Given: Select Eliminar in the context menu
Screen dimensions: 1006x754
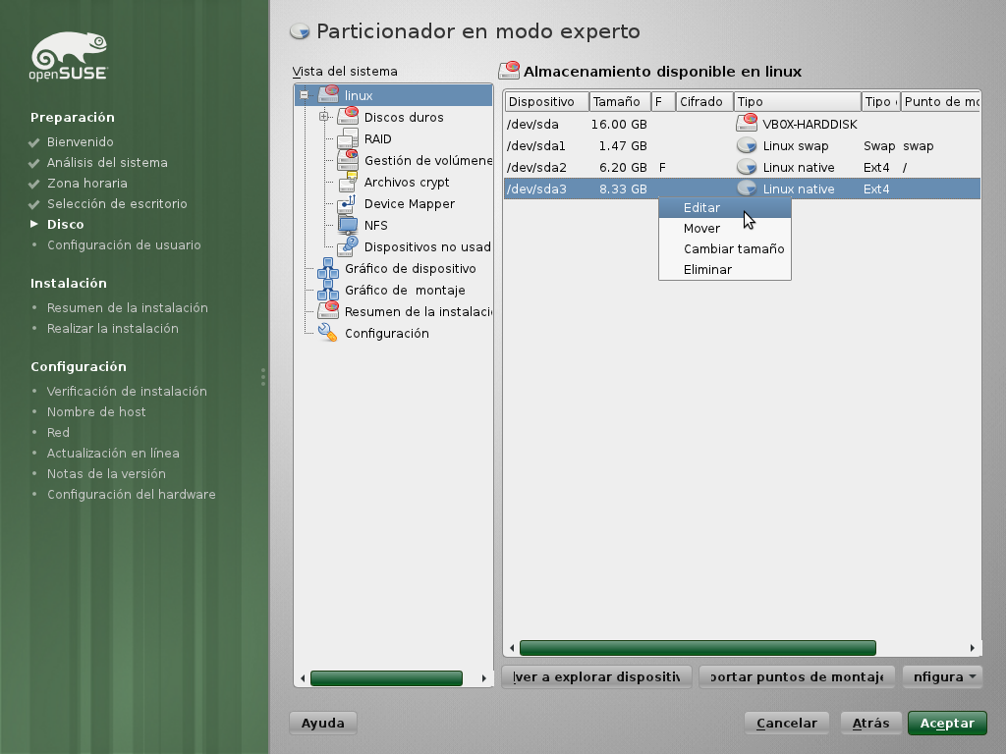Looking at the screenshot, I should tap(707, 269).
